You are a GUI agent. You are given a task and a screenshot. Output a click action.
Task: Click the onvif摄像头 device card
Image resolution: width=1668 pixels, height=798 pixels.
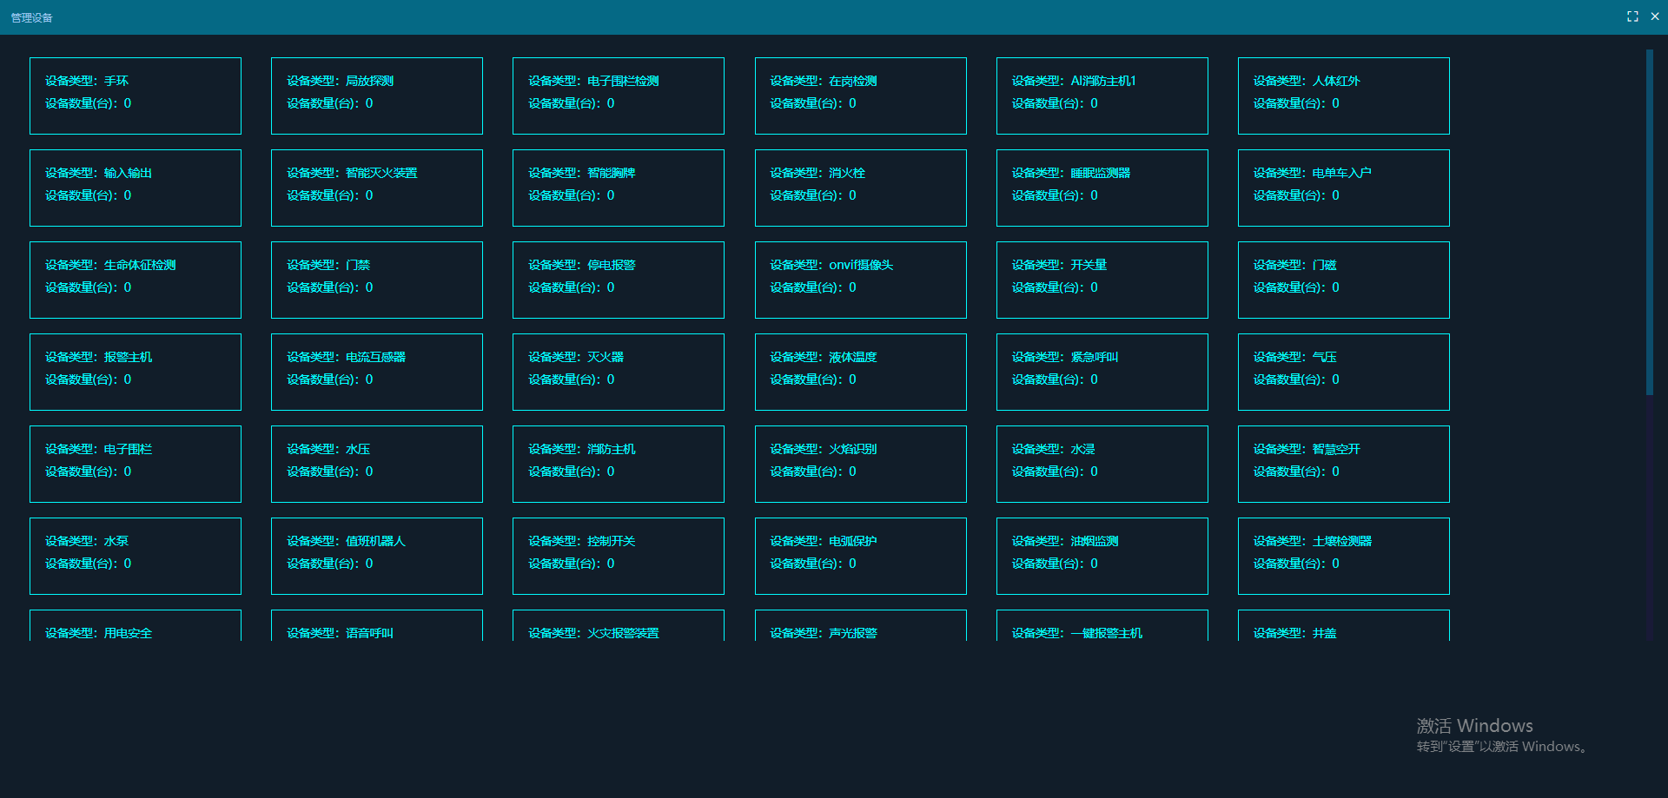tap(860, 280)
